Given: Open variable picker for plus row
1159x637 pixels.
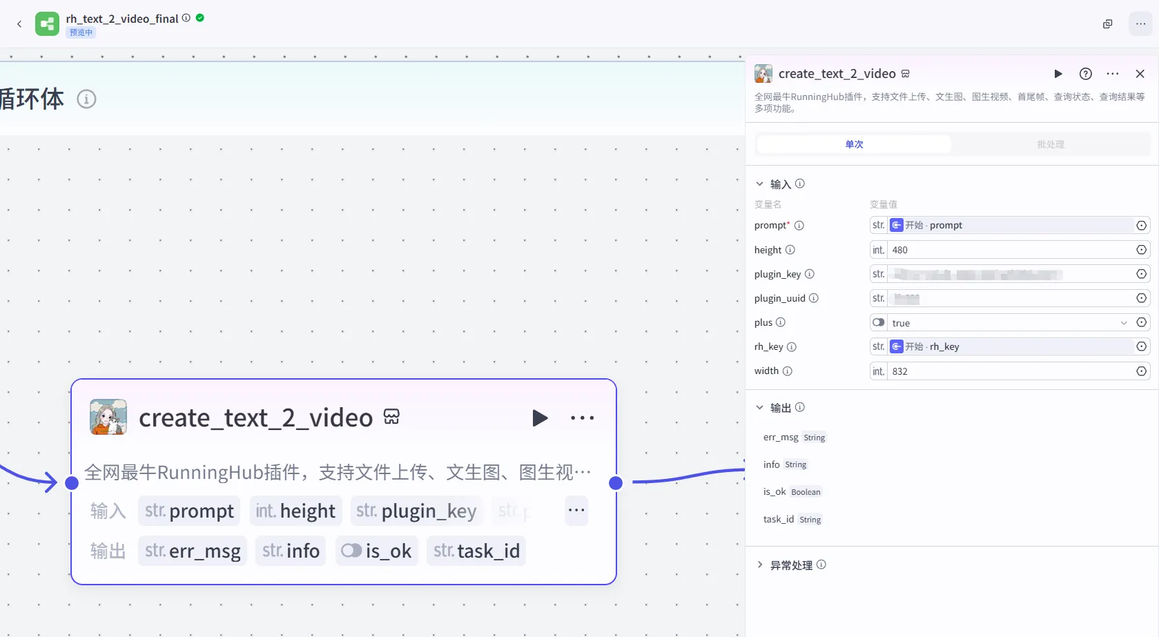Looking at the screenshot, I should [x=1142, y=322].
